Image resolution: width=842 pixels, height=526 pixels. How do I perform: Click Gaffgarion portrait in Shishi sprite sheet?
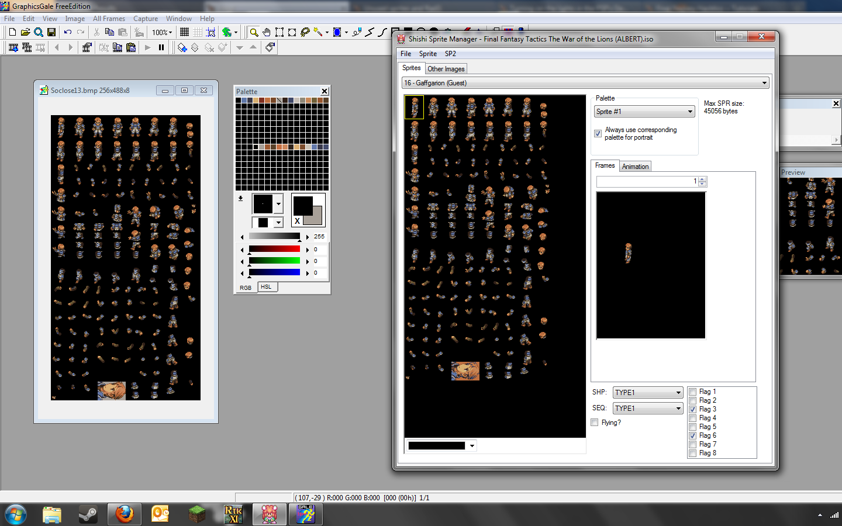(x=465, y=371)
